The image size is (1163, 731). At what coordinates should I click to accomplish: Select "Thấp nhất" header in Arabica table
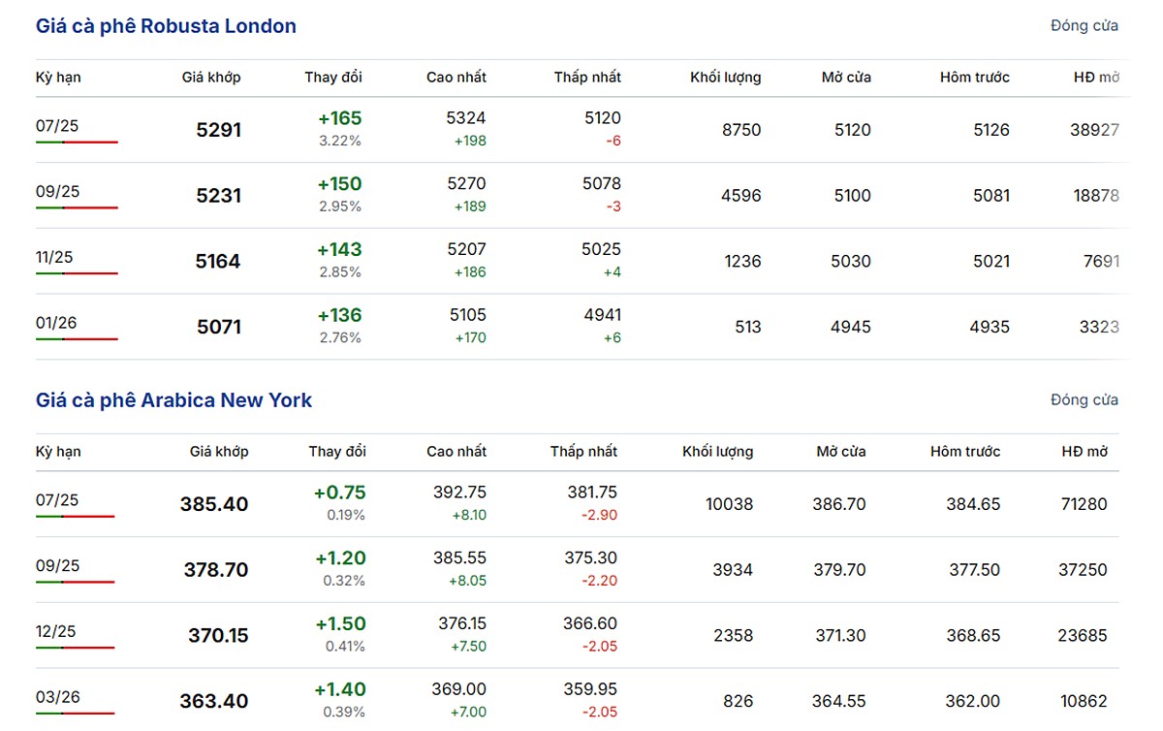(x=583, y=452)
